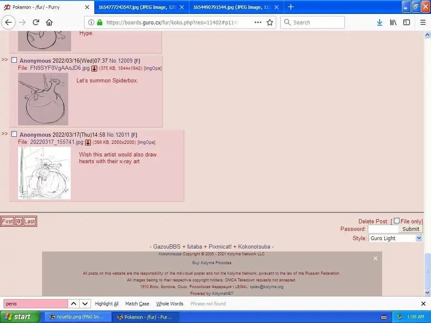Viewport: 431px width, 323px height.
Task: Open the Library bookshelf icon
Action: (393, 22)
